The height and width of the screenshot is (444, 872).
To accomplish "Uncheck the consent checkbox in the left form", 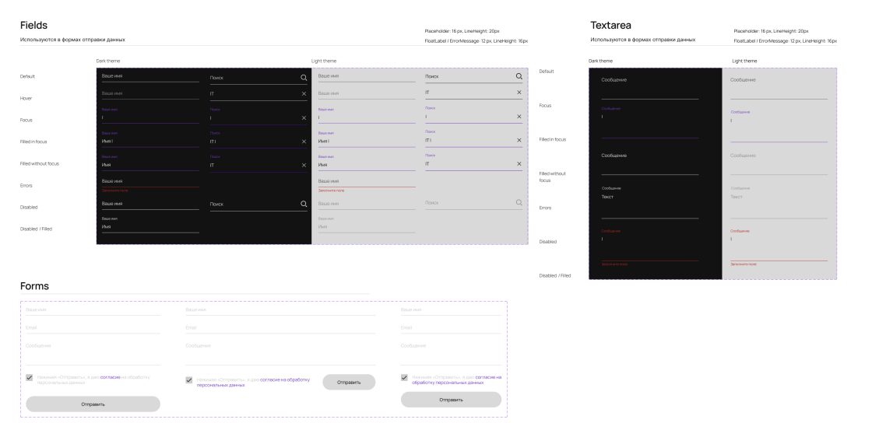I will pos(30,377).
